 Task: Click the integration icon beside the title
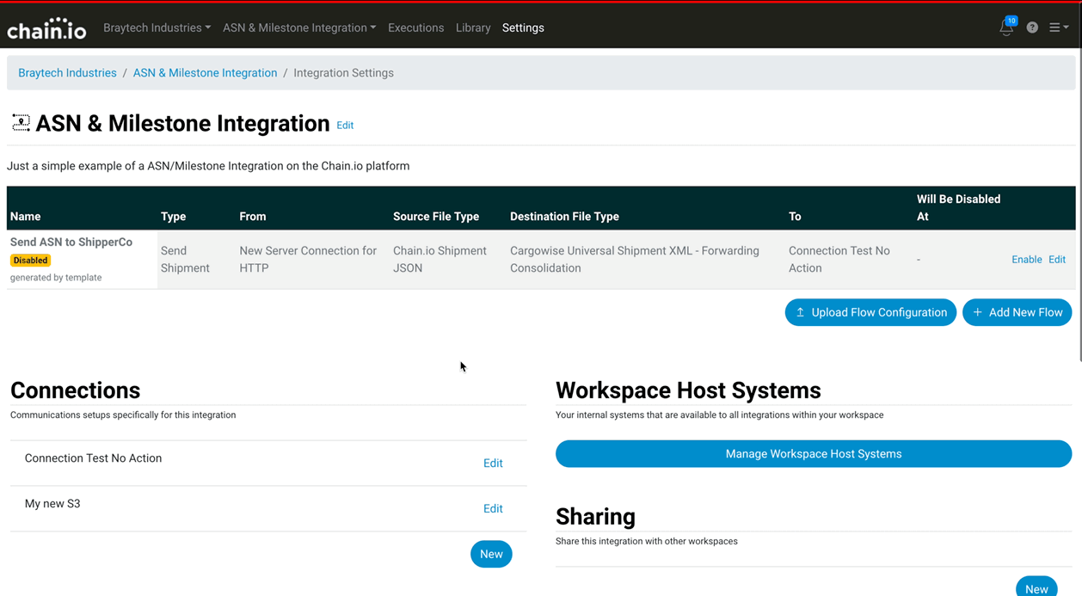(x=21, y=123)
